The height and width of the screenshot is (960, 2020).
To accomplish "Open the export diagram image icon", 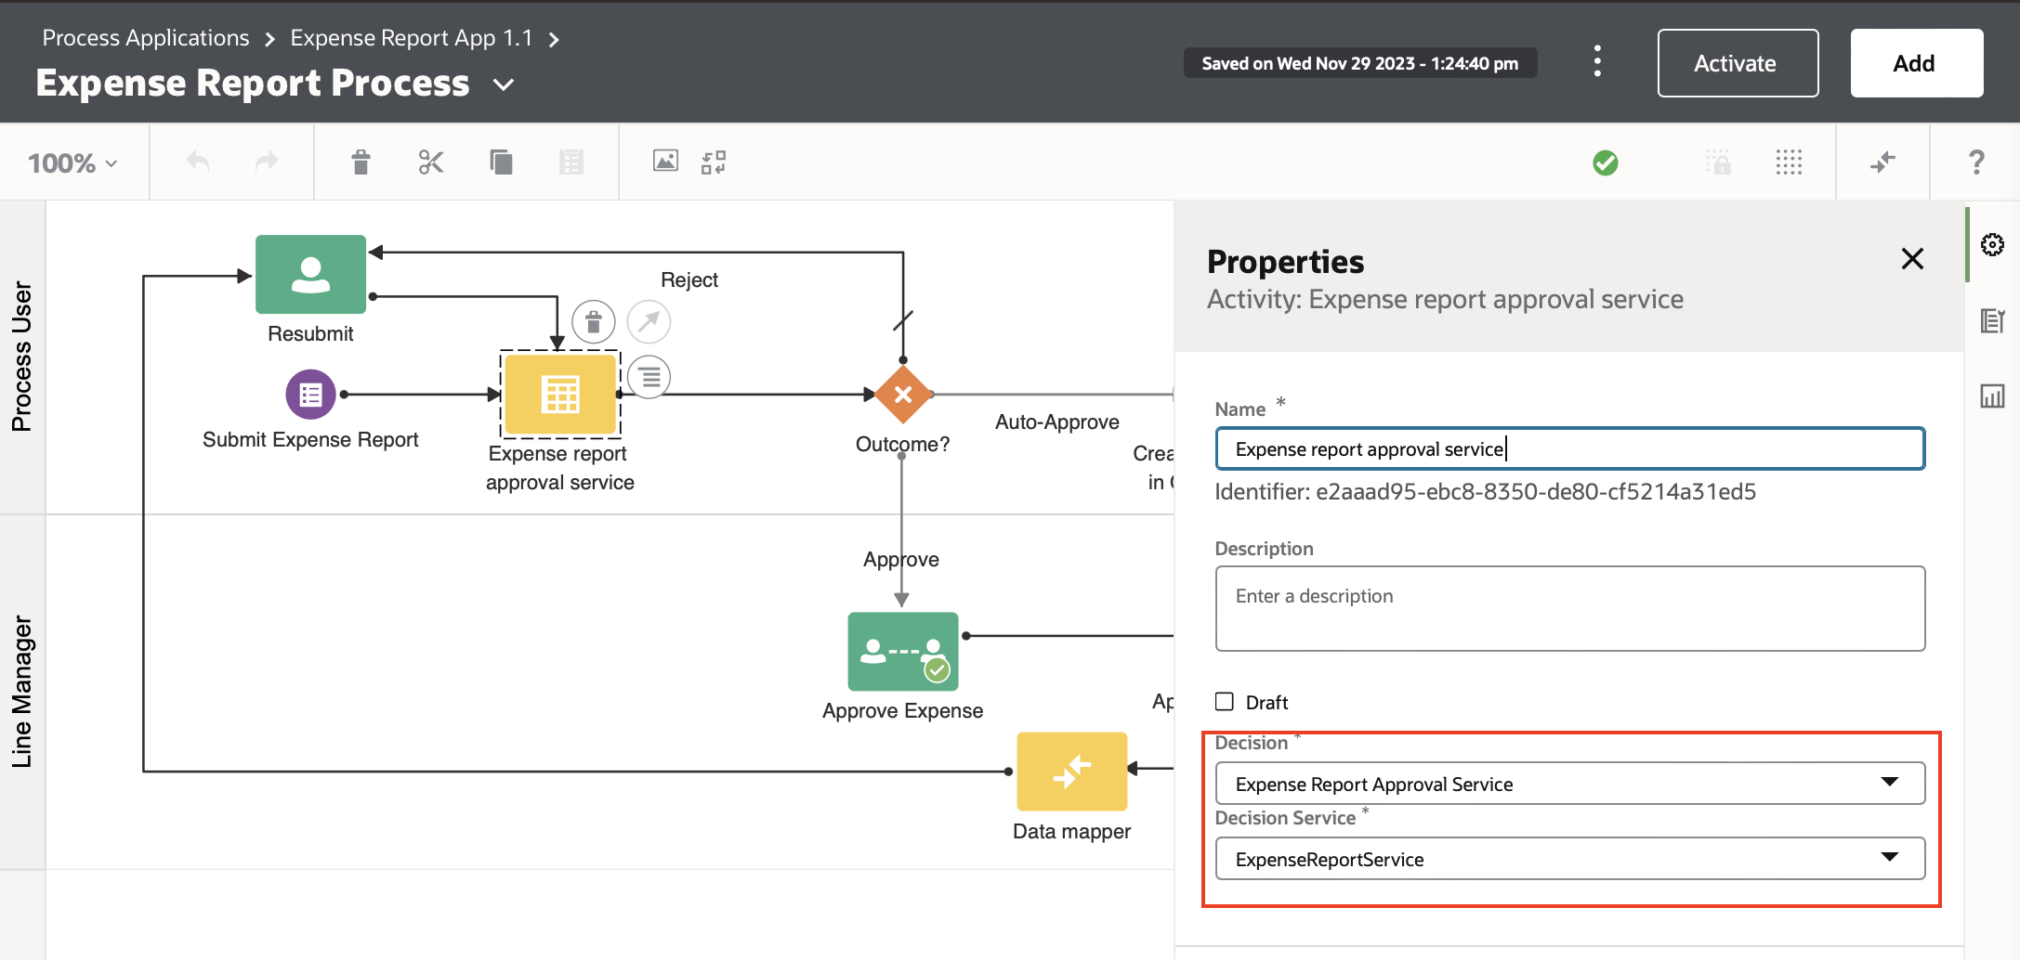I will pyautogui.click(x=665, y=162).
